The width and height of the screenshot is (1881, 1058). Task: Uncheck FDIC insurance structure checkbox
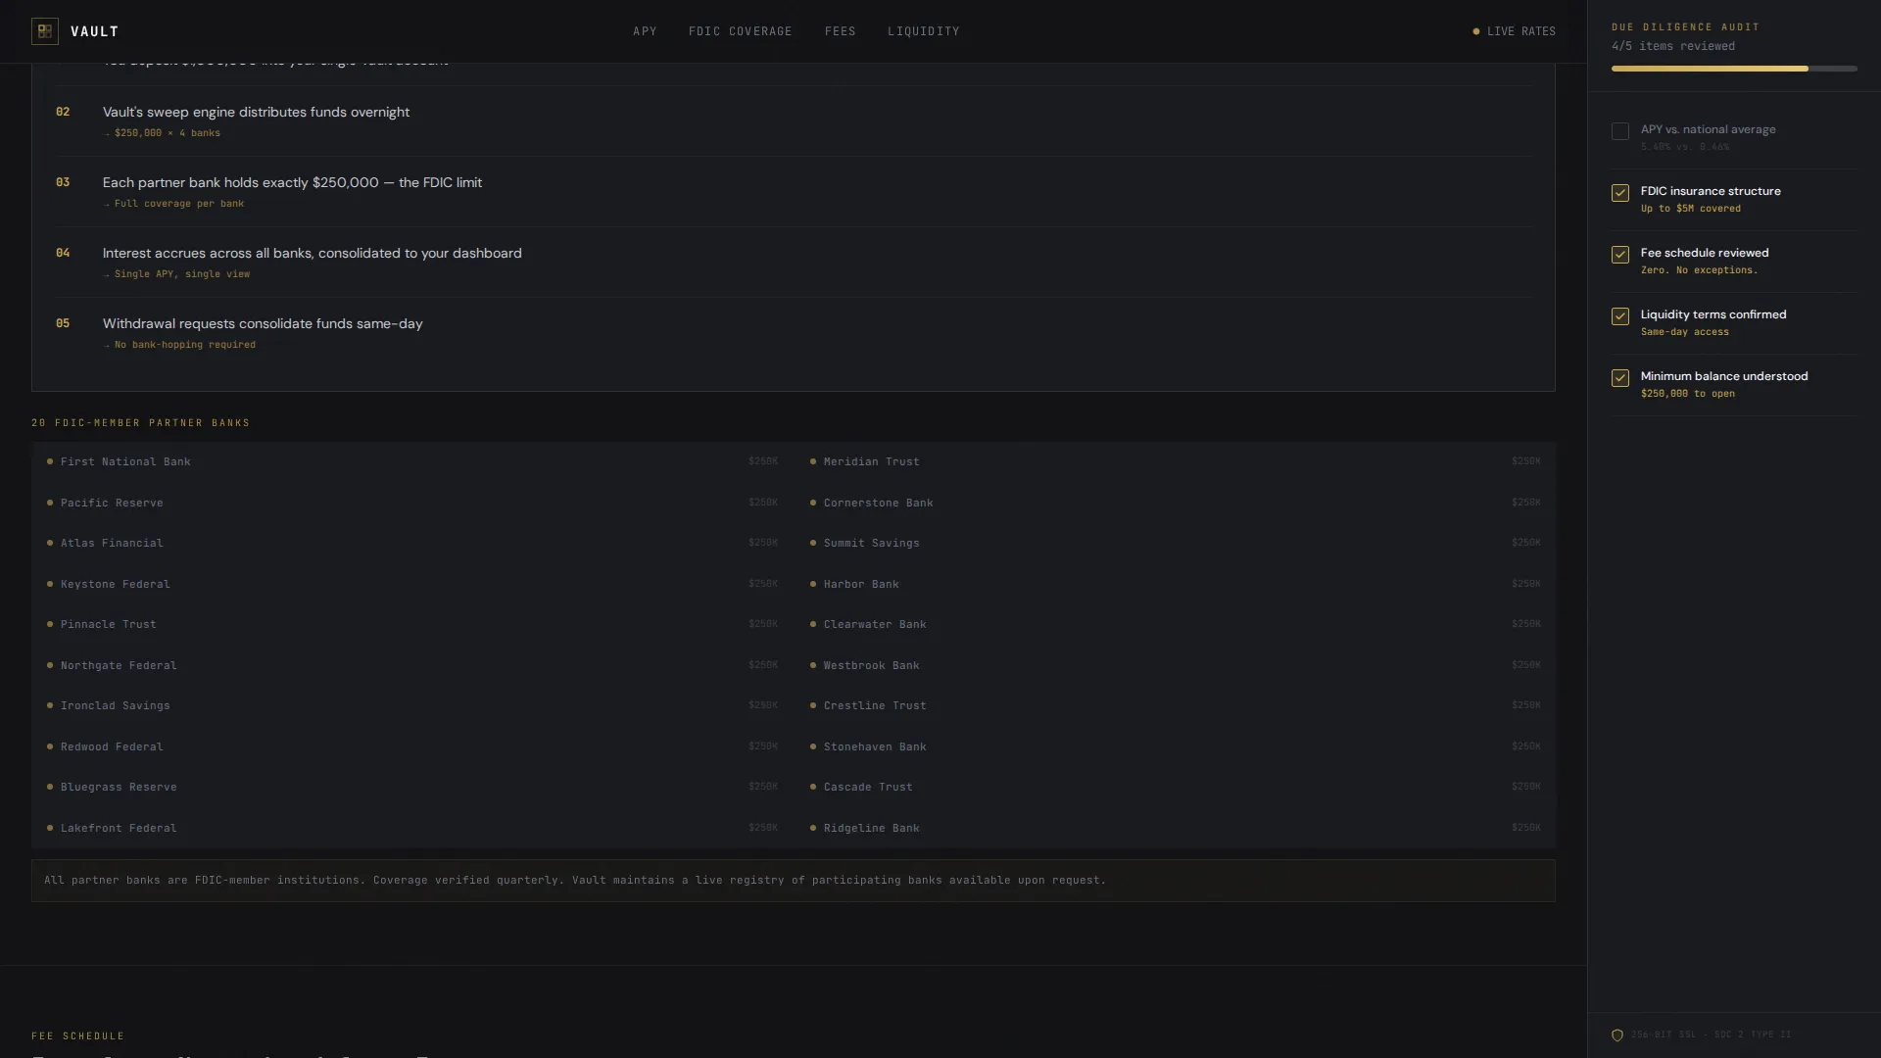pos(1620,193)
